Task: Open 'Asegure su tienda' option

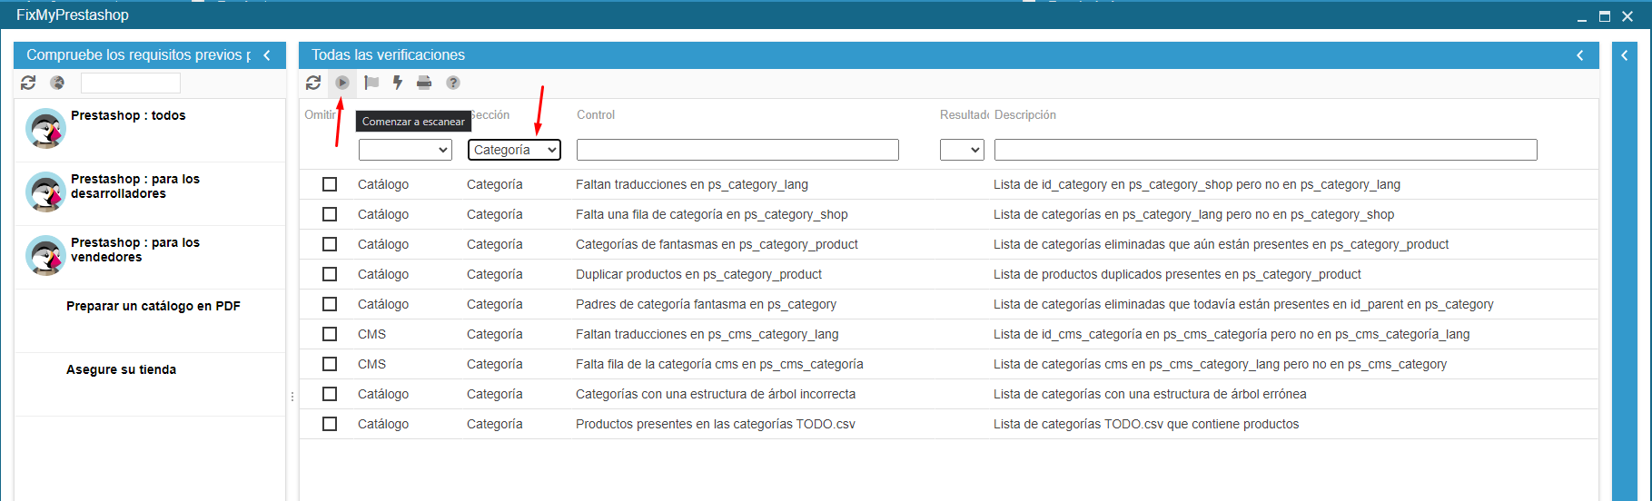Action: click(121, 370)
